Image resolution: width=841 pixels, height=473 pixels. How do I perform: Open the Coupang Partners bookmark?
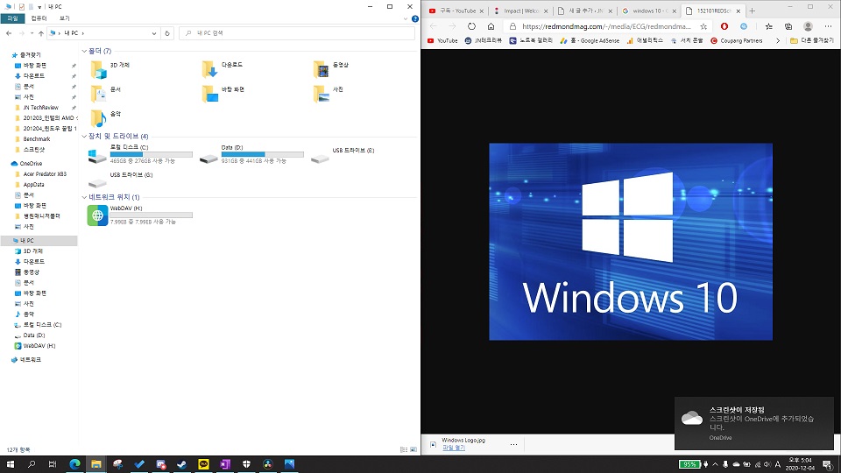click(x=737, y=41)
